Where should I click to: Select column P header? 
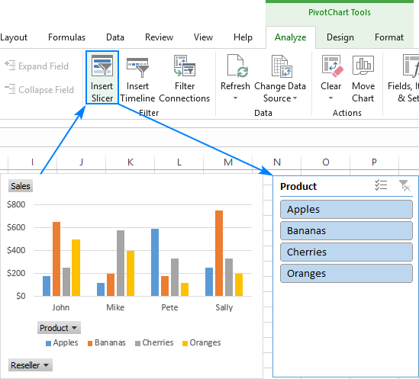pyautogui.click(x=374, y=162)
